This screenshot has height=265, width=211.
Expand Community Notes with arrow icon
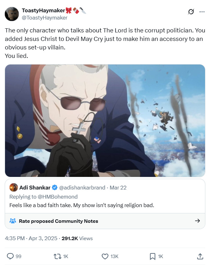tap(197, 221)
